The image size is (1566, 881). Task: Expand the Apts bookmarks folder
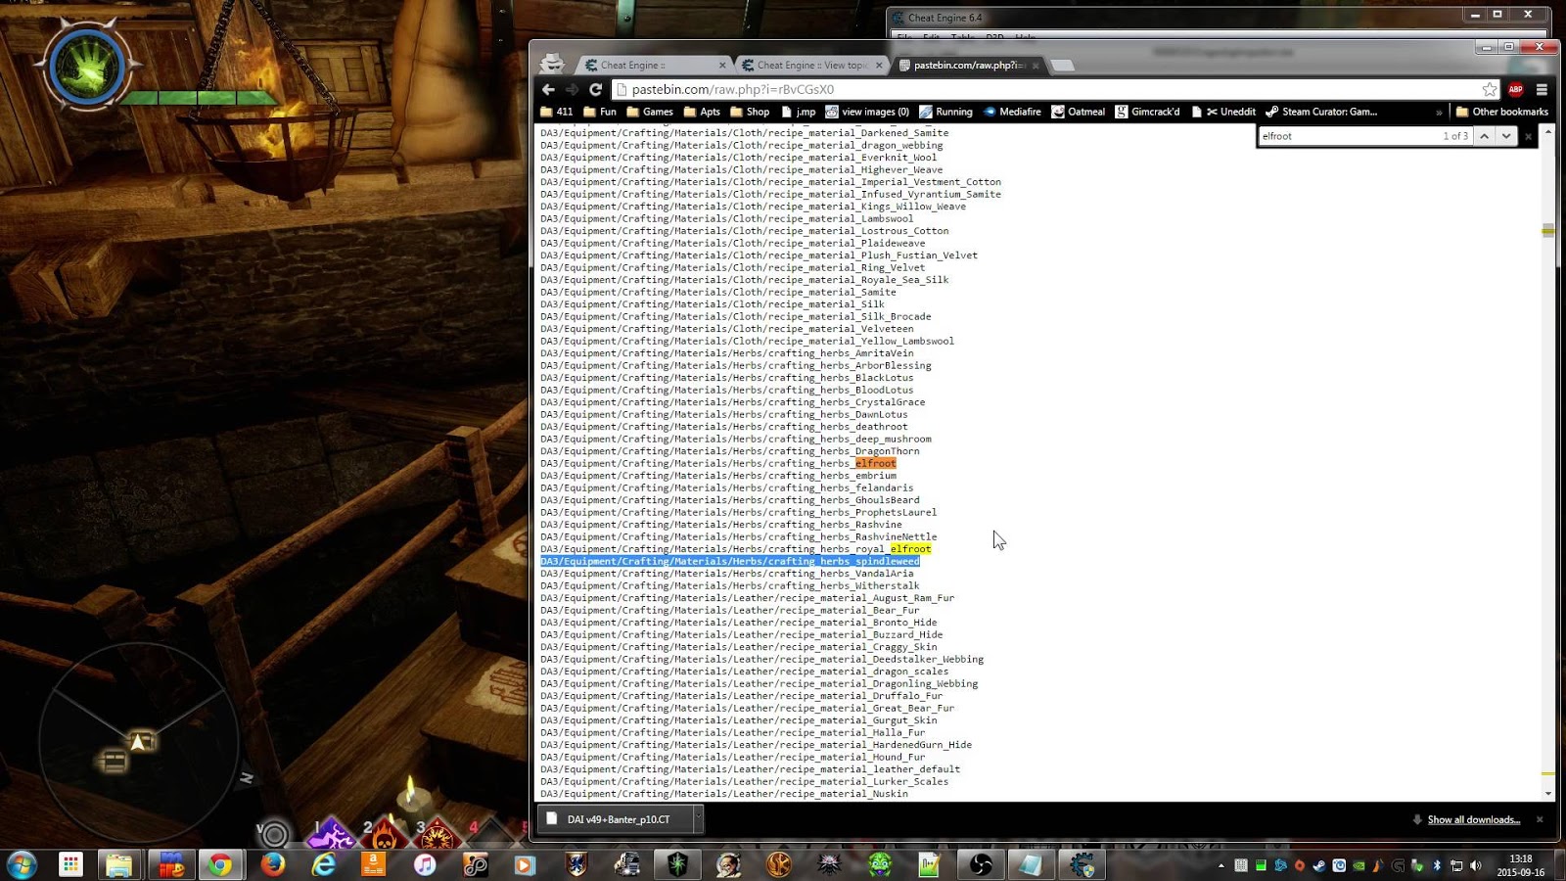(702, 112)
